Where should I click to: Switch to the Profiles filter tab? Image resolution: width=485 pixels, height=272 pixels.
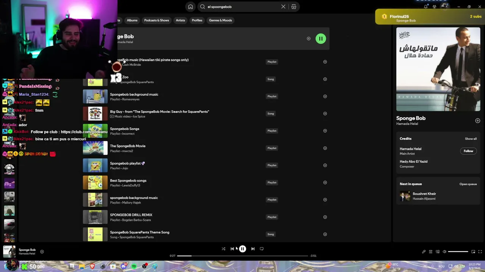[197, 20]
